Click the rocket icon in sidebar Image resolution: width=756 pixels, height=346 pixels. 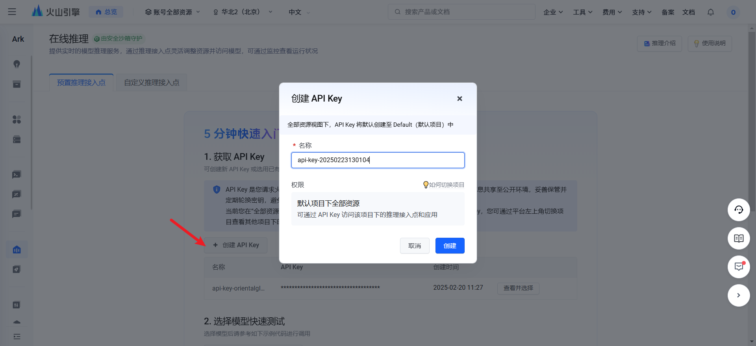click(x=17, y=269)
